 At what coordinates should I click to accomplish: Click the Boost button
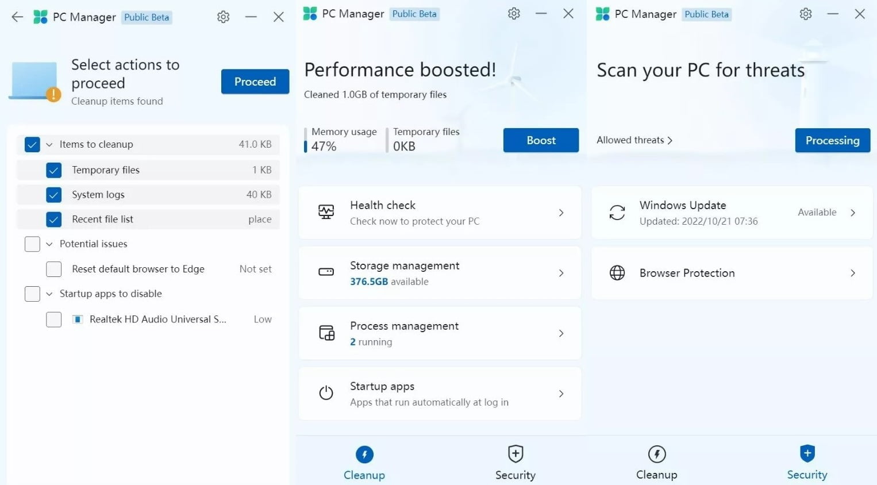tap(541, 140)
